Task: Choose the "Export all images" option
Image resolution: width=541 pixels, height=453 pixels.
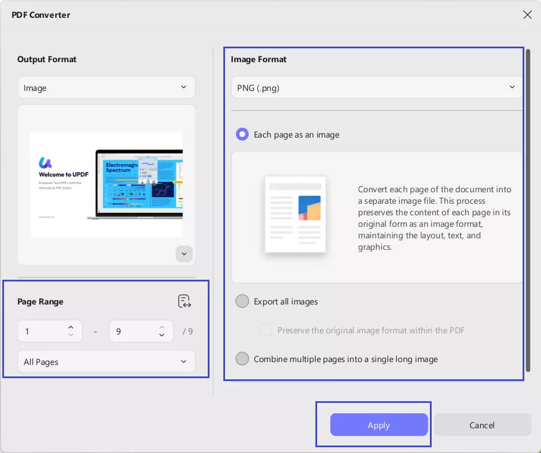Action: click(242, 301)
